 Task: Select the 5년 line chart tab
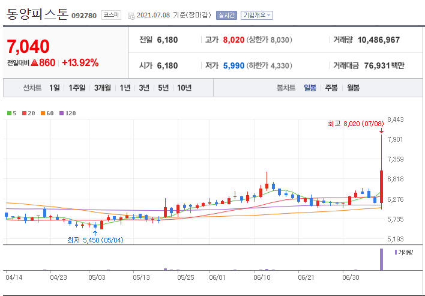pyautogui.click(x=163, y=88)
